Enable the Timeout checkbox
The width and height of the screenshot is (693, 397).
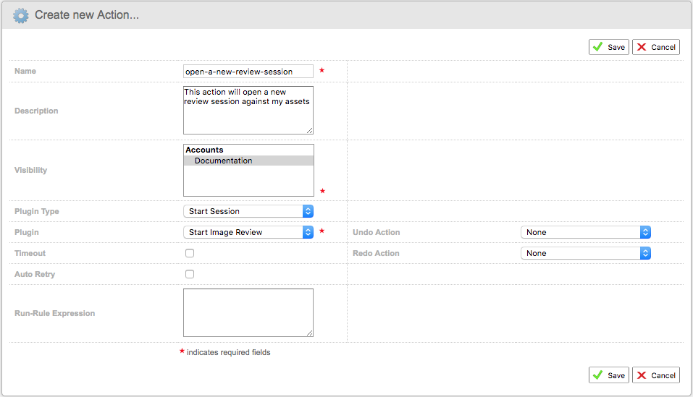pos(190,253)
